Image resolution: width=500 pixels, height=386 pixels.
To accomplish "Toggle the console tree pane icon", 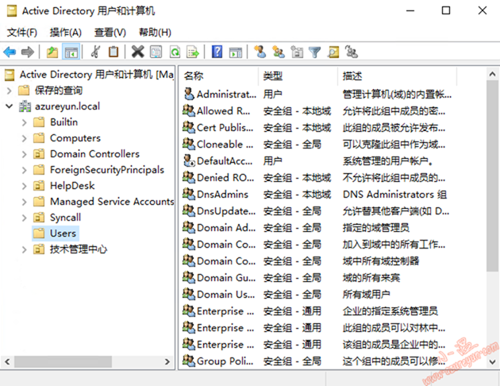I will point(71,52).
